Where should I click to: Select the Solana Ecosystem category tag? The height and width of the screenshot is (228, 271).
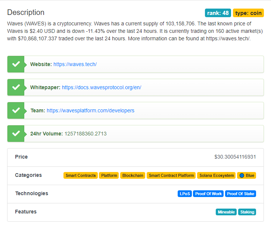217,175
